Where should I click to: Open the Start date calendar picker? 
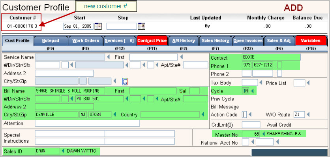coord(98,26)
